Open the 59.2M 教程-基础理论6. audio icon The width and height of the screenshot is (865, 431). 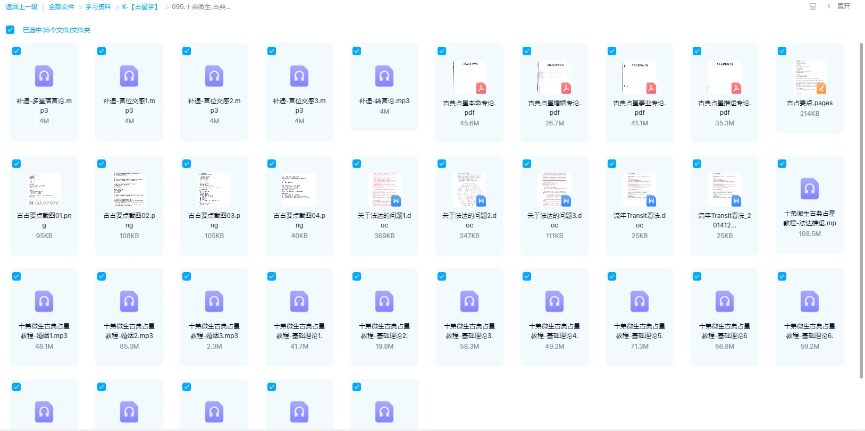[810, 301]
